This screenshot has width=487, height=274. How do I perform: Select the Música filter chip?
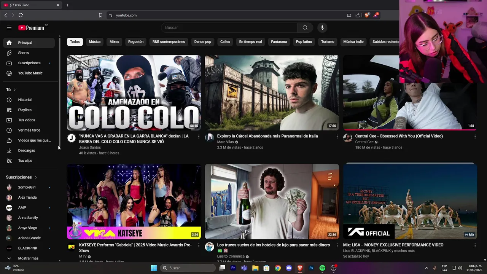95,41
